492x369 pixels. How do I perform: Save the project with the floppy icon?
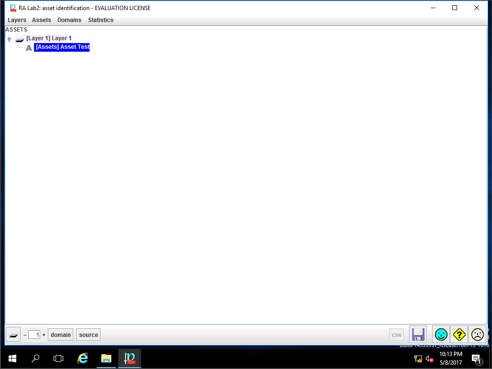[x=418, y=335]
